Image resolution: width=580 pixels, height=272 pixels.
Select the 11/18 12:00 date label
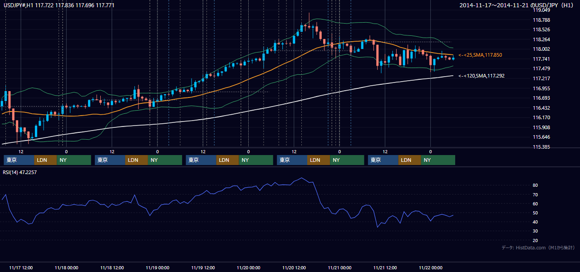(x=112, y=267)
